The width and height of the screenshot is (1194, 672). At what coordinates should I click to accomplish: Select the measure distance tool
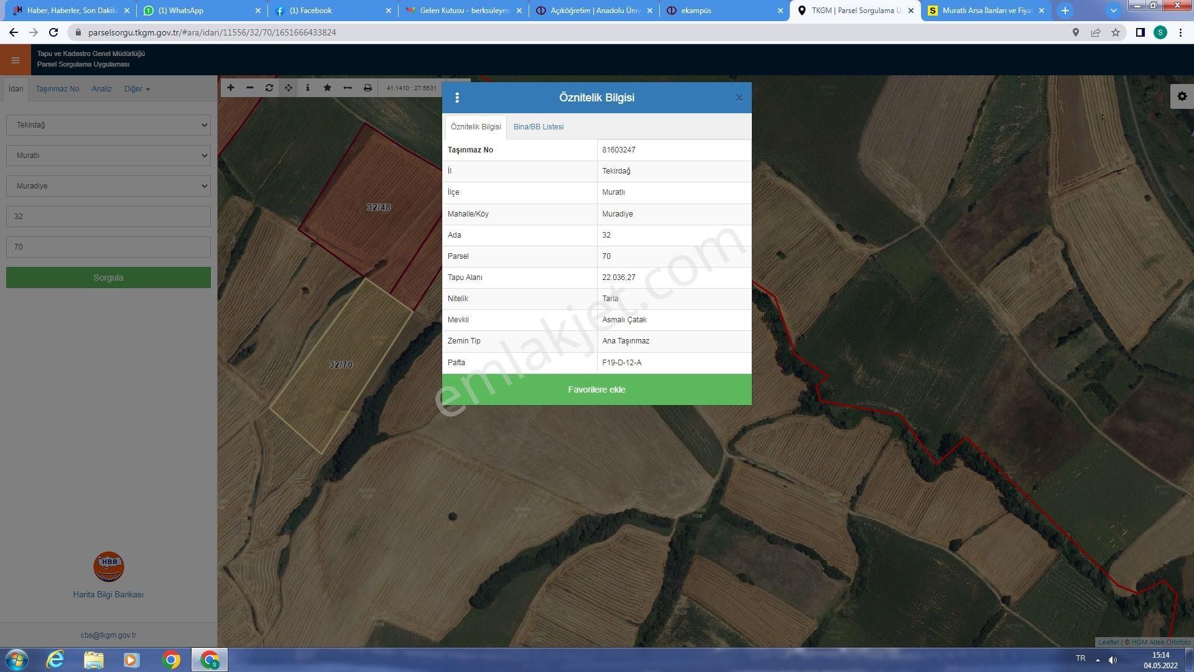(x=348, y=88)
